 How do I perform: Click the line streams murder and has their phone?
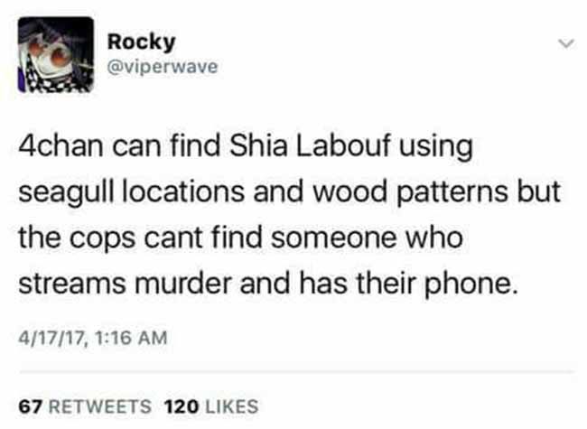[x=268, y=284]
